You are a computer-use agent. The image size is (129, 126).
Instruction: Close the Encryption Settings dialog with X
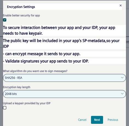pos(121,5)
